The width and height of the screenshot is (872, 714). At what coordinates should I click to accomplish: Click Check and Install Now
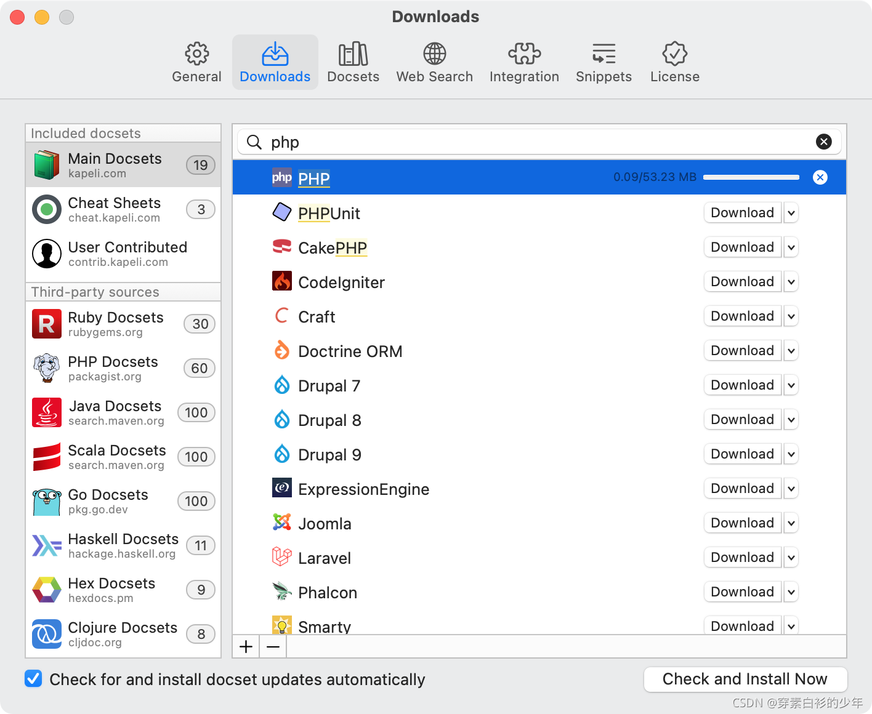click(x=745, y=679)
